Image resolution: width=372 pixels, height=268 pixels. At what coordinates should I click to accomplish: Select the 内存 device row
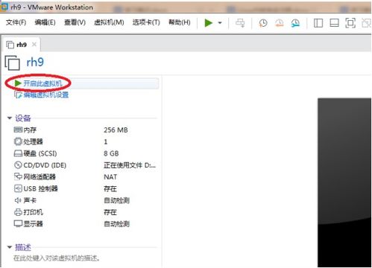[x=85, y=130]
